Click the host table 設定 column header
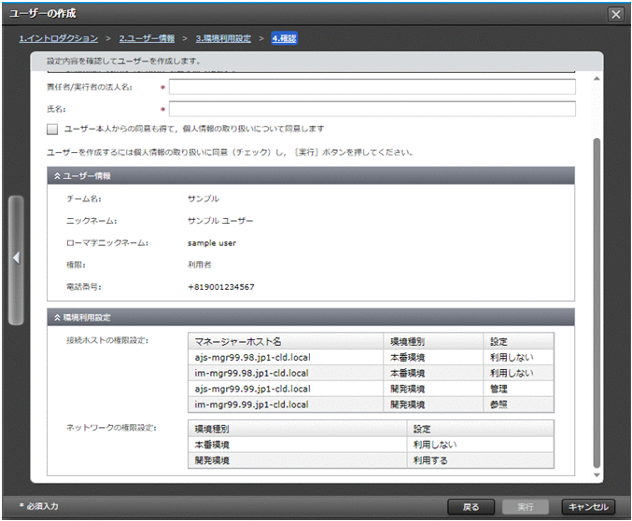This screenshot has width=632, height=521. (519, 341)
